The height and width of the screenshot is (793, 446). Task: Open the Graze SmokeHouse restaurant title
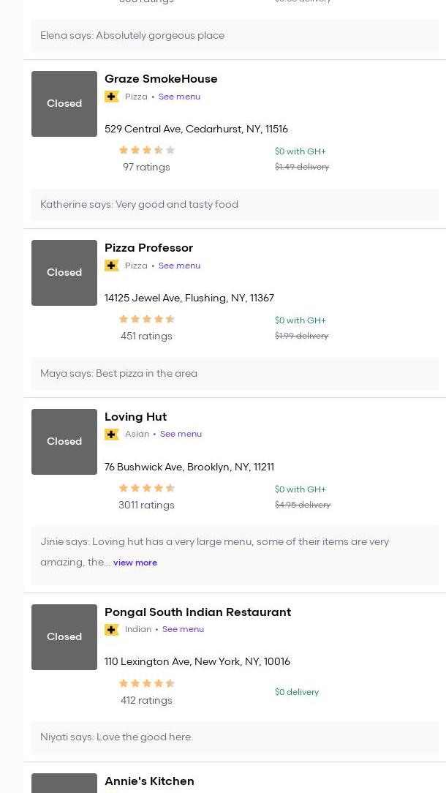click(161, 79)
